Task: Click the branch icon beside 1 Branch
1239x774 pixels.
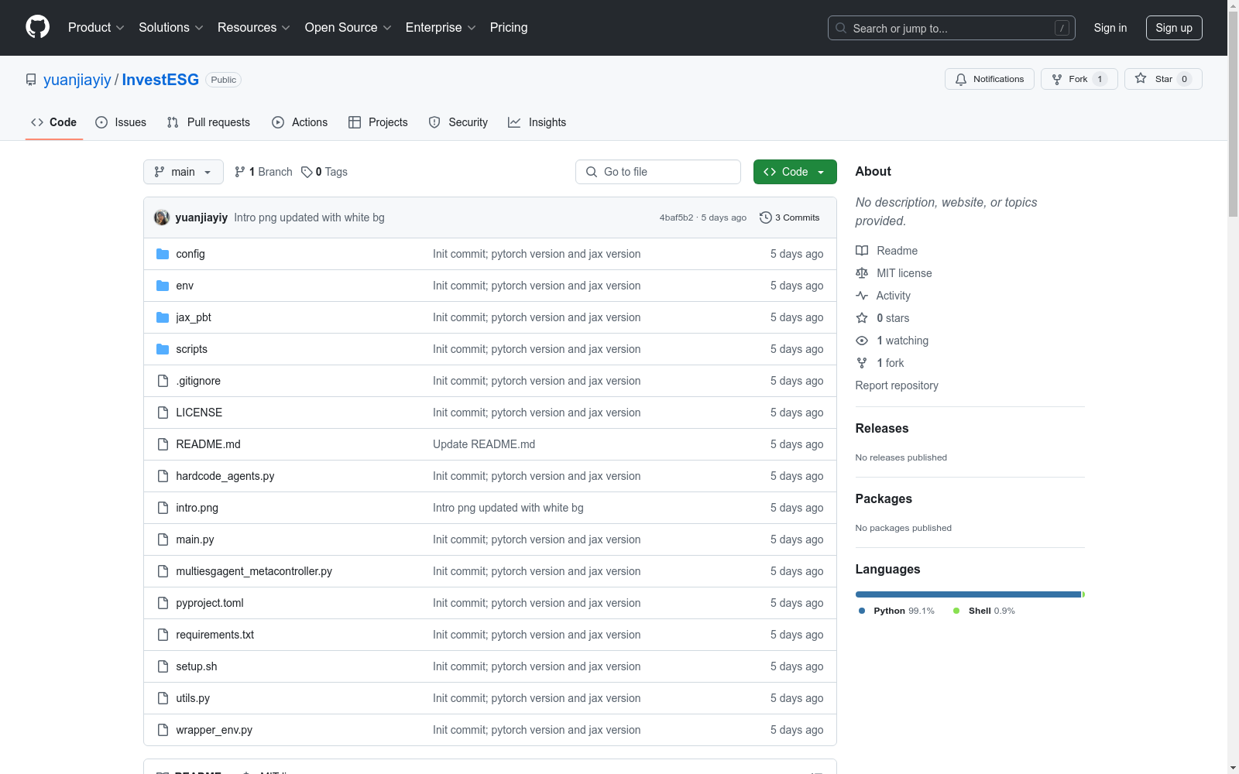Action: (x=240, y=172)
